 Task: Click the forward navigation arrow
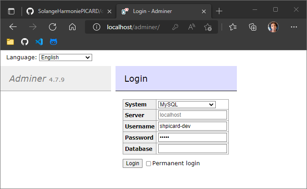click(33, 27)
